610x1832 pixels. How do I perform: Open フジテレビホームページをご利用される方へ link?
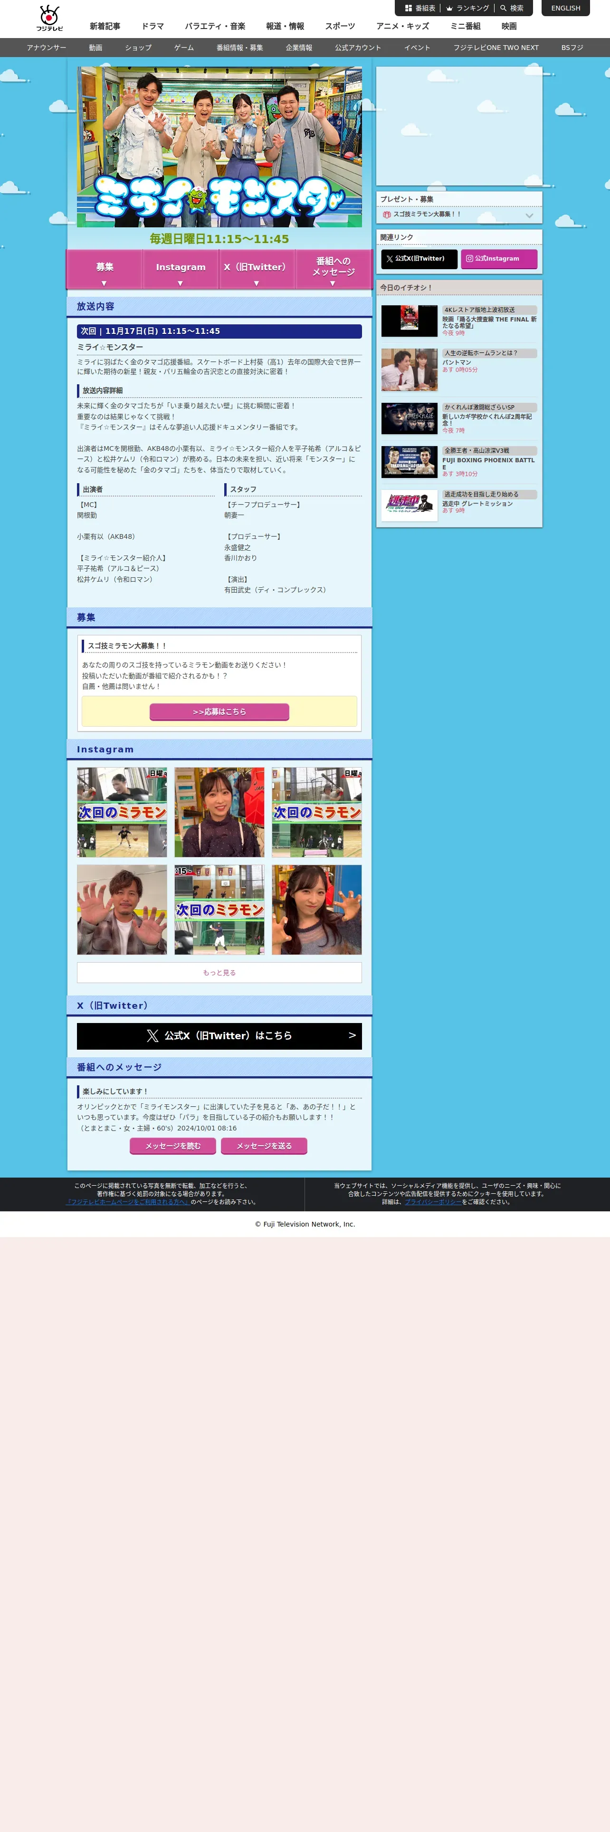point(127,1202)
